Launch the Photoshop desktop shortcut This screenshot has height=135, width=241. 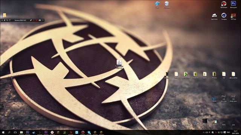[233, 4]
